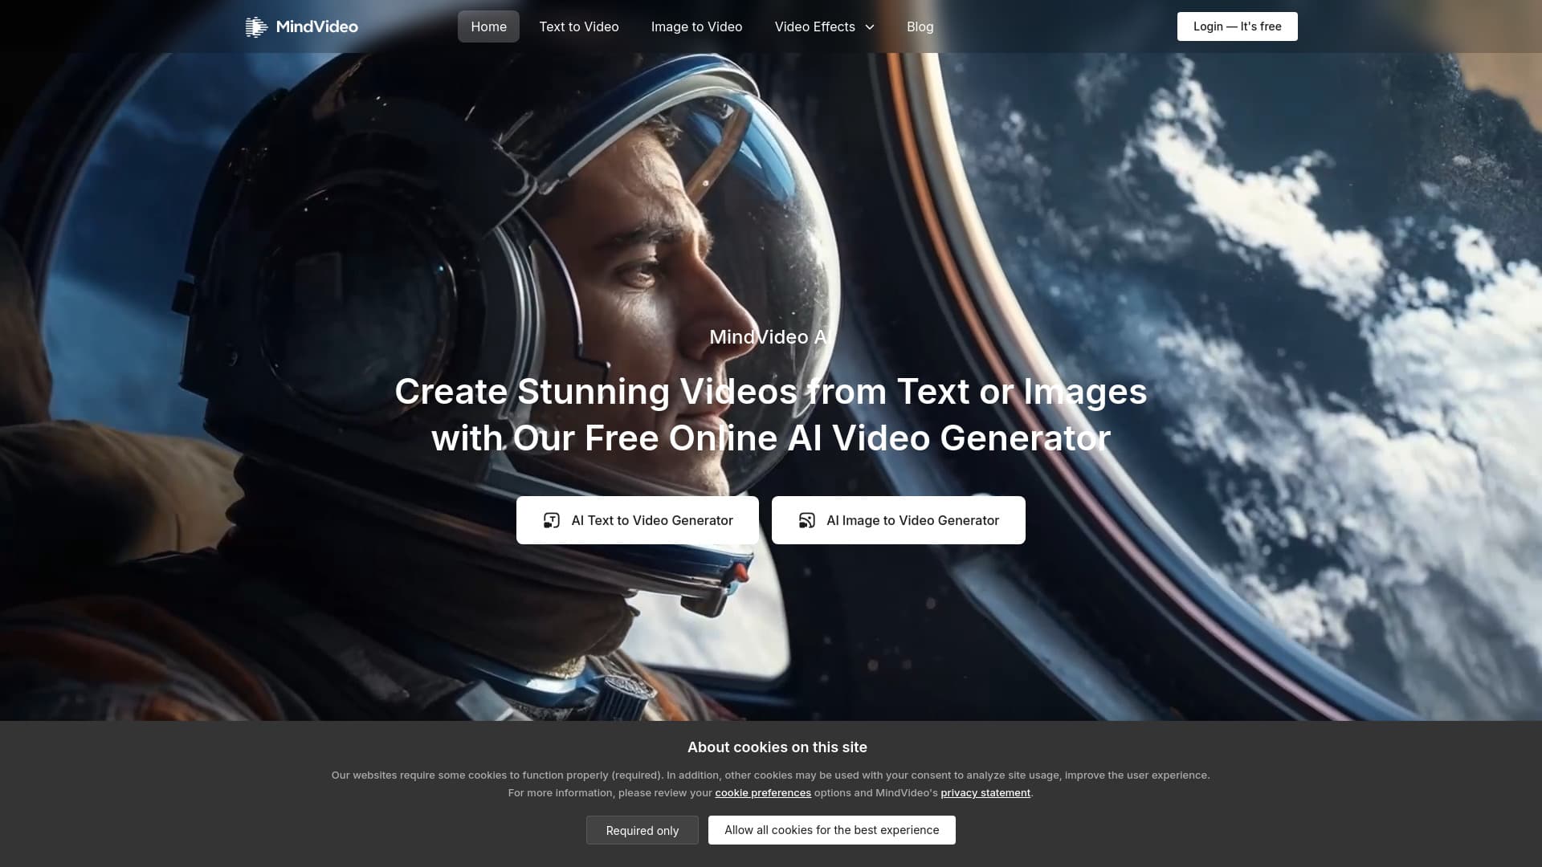Navigate to the Image to Video section

click(x=696, y=26)
